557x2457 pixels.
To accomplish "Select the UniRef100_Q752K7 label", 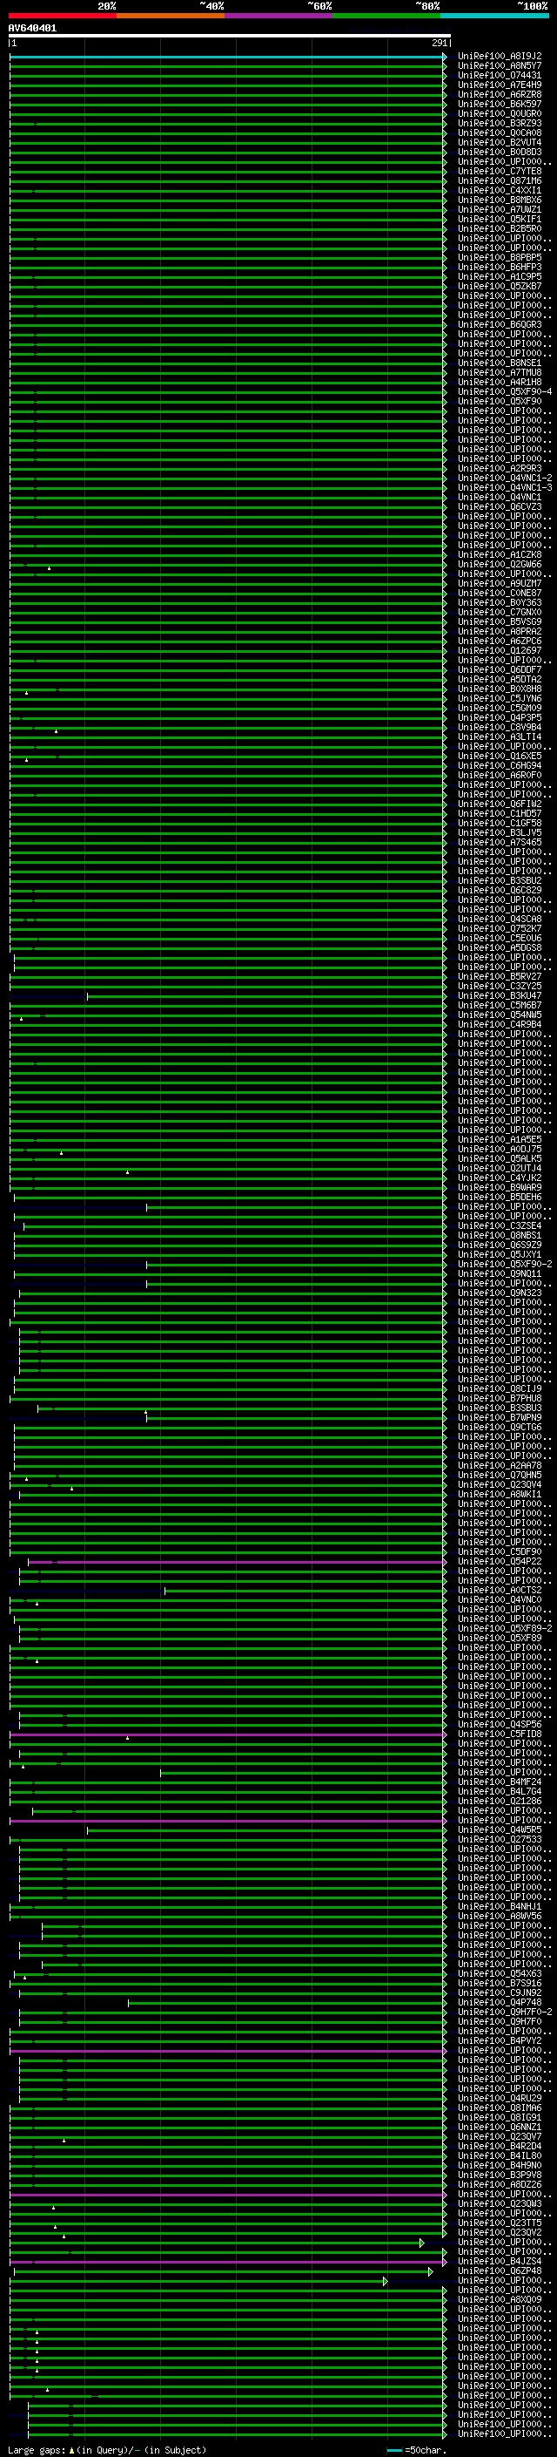I will 500,929.
